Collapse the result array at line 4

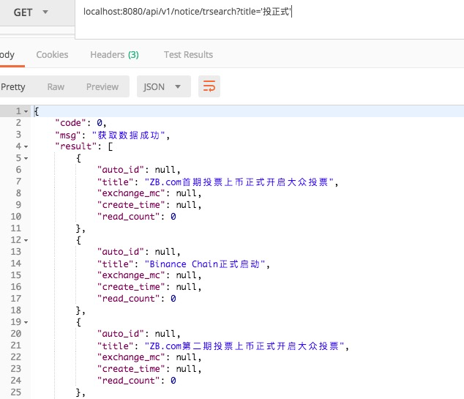26,146
